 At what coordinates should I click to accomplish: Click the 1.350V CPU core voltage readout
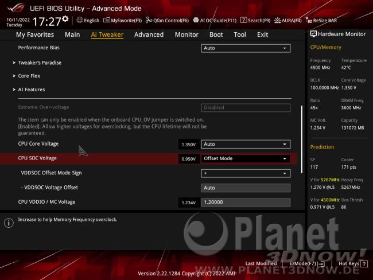point(189,145)
